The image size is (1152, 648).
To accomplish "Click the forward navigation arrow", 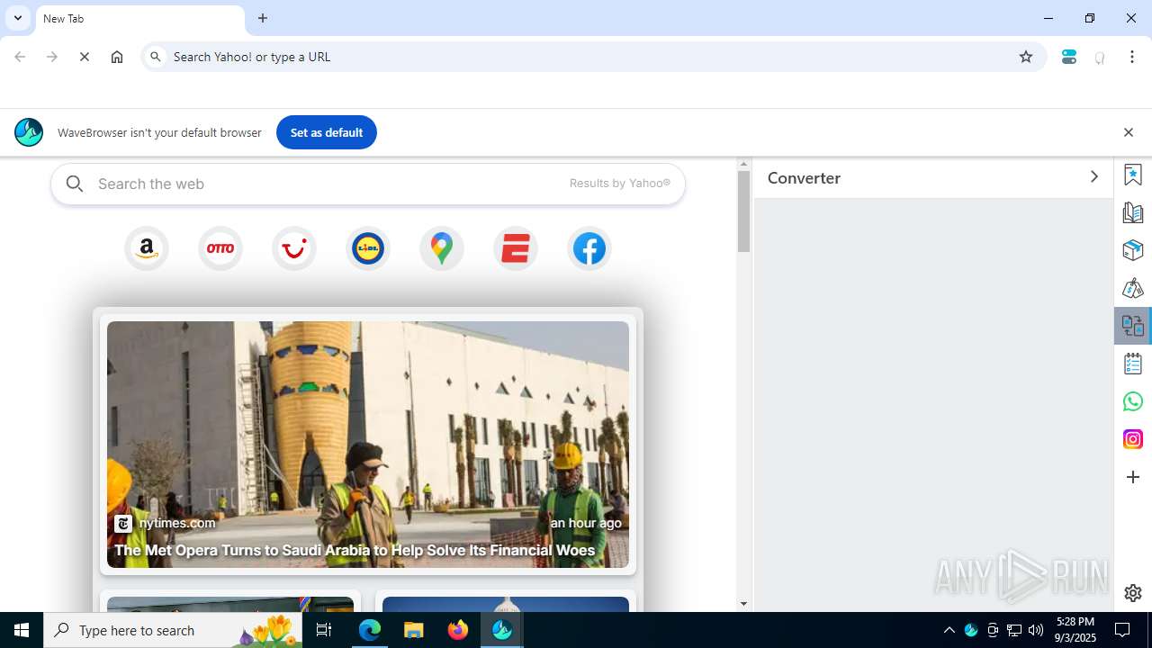I will tap(52, 57).
